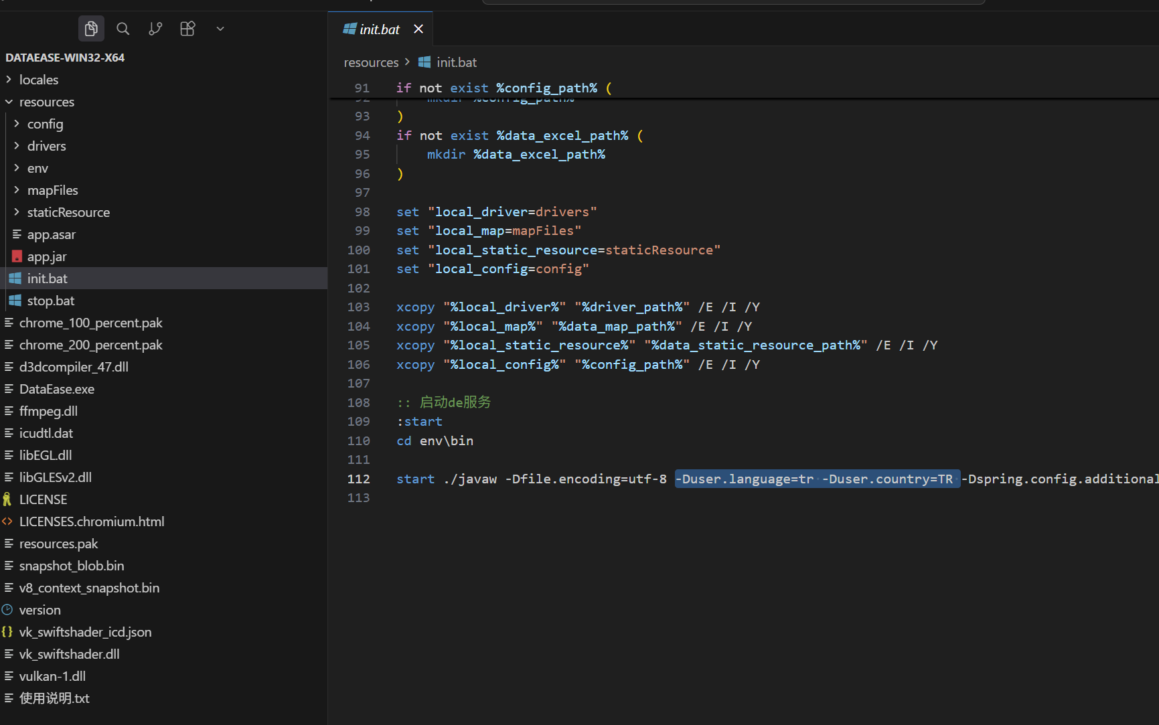Show additional views dropdown chevron
The width and height of the screenshot is (1159, 725).
tap(220, 29)
